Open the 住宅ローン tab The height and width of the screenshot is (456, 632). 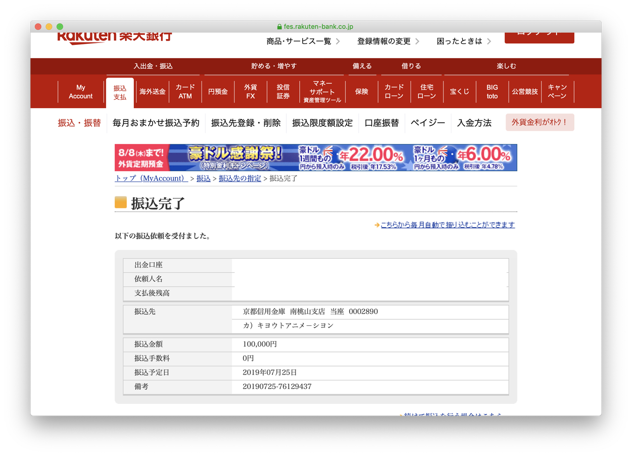click(x=427, y=92)
